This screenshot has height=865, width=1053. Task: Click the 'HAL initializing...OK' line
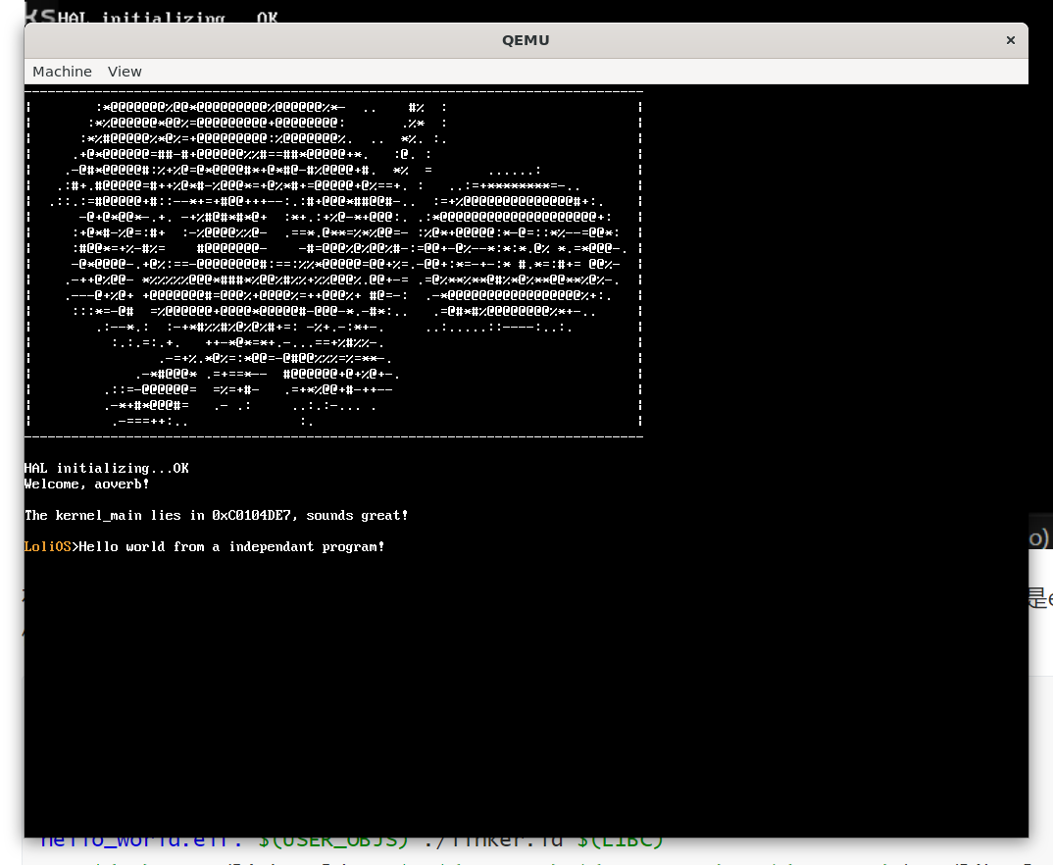tap(105, 468)
